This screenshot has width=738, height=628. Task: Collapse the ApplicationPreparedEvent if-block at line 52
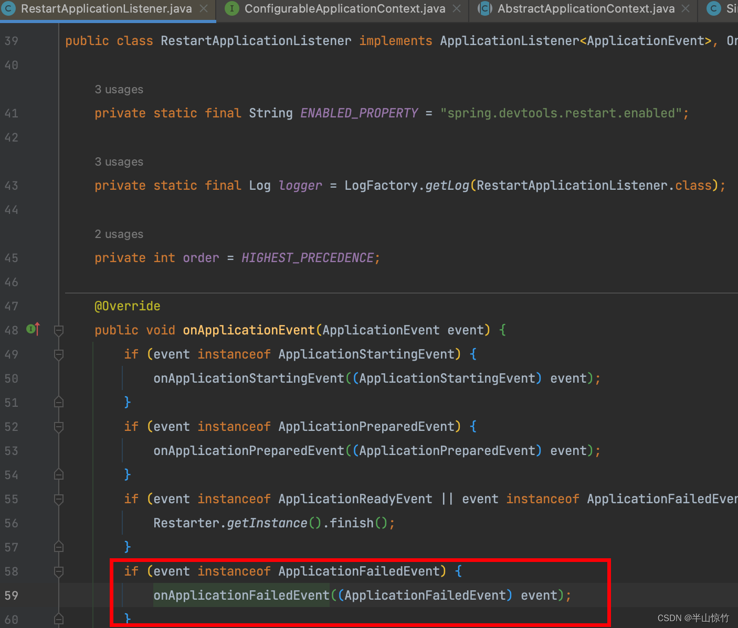pos(59,427)
